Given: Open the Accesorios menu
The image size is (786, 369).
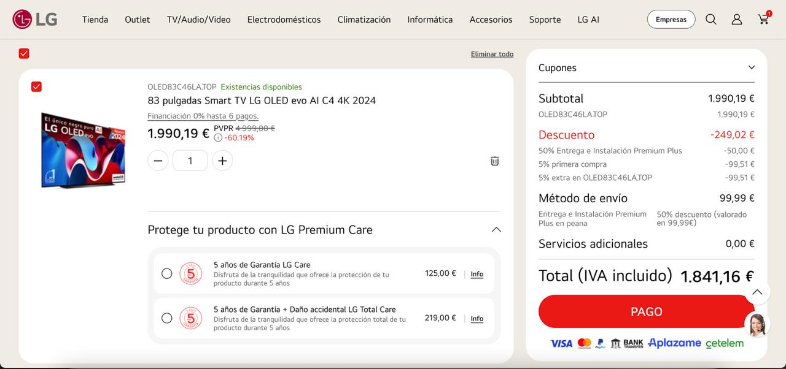Looking at the screenshot, I should tap(491, 20).
